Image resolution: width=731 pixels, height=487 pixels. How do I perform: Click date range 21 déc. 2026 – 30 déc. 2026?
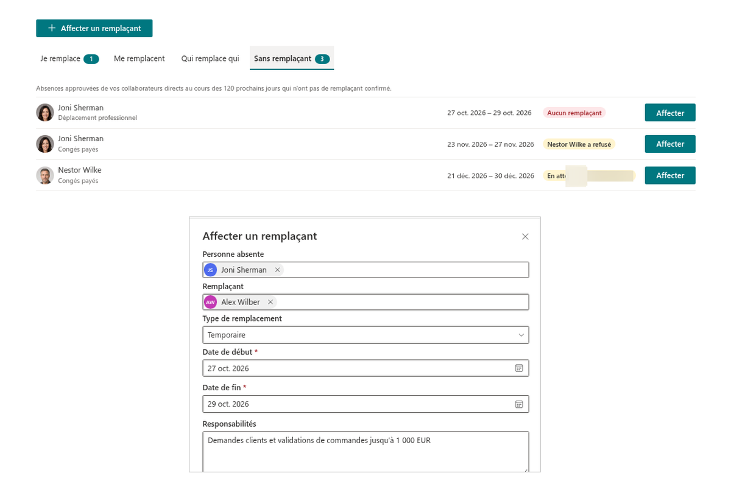(490, 175)
